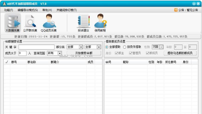The height and width of the screenshot is (114, 202).
Task: Expand the 查询范围 dropdown showing 所有
Action: (60, 53)
